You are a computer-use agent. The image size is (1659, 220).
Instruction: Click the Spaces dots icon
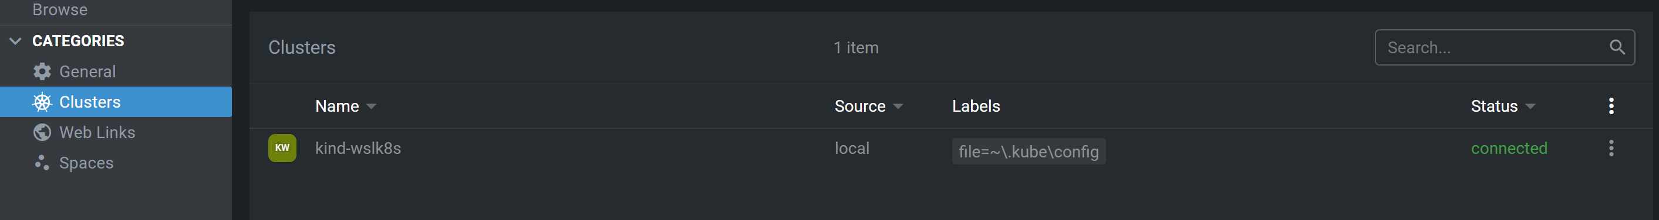tap(42, 163)
